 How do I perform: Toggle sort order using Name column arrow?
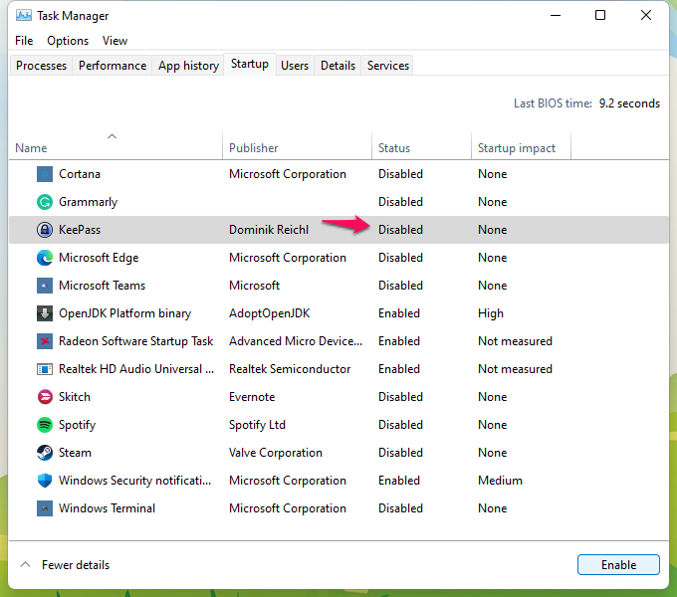(112, 136)
